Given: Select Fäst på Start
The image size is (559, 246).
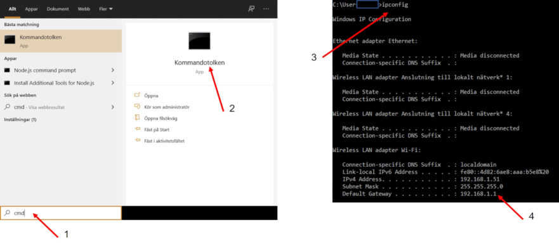Looking at the screenshot, I should [x=157, y=129].
